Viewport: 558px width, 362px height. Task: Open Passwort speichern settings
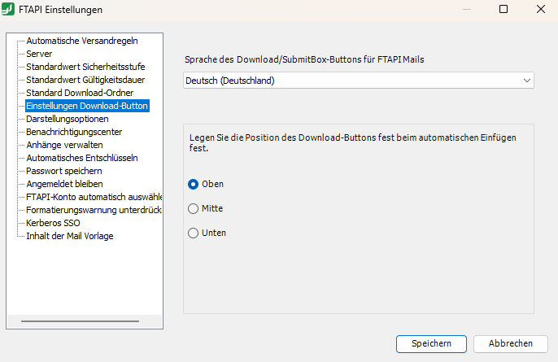coord(63,171)
